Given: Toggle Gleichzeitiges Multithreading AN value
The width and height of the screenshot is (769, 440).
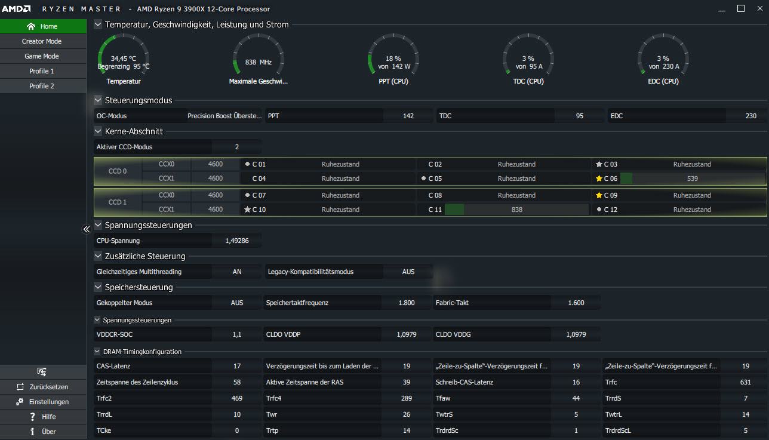Looking at the screenshot, I should (x=237, y=272).
